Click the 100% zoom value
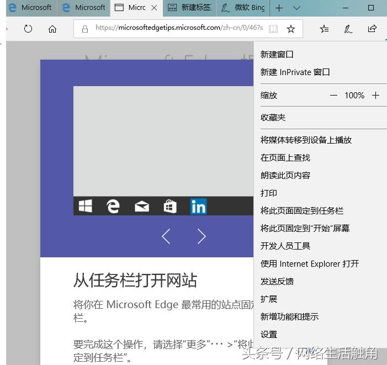387x365 pixels. [x=354, y=96]
